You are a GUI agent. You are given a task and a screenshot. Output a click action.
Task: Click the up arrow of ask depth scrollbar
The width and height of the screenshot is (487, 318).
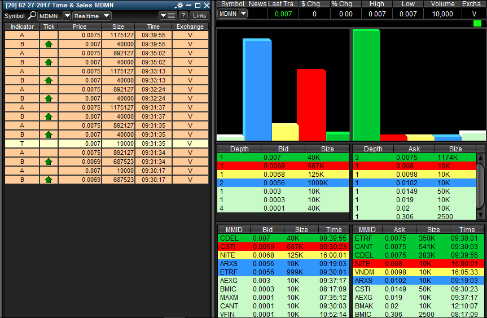(x=480, y=157)
